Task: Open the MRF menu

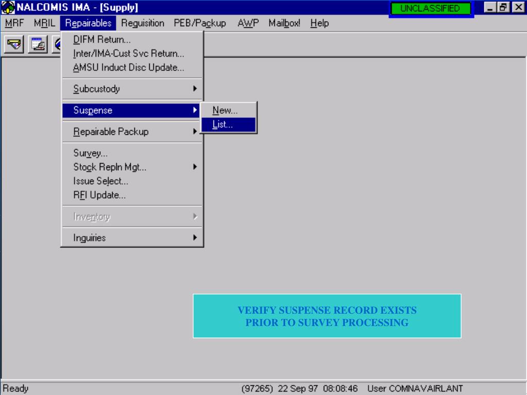Action: click(14, 23)
